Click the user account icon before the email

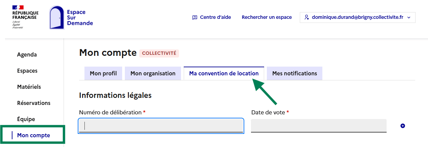[307, 17]
